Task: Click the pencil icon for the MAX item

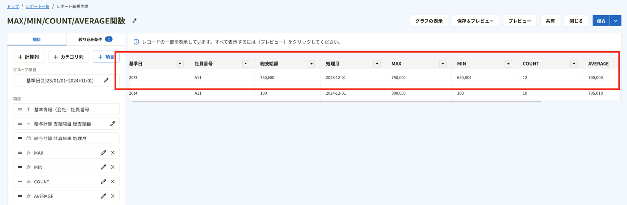Action: [103, 153]
